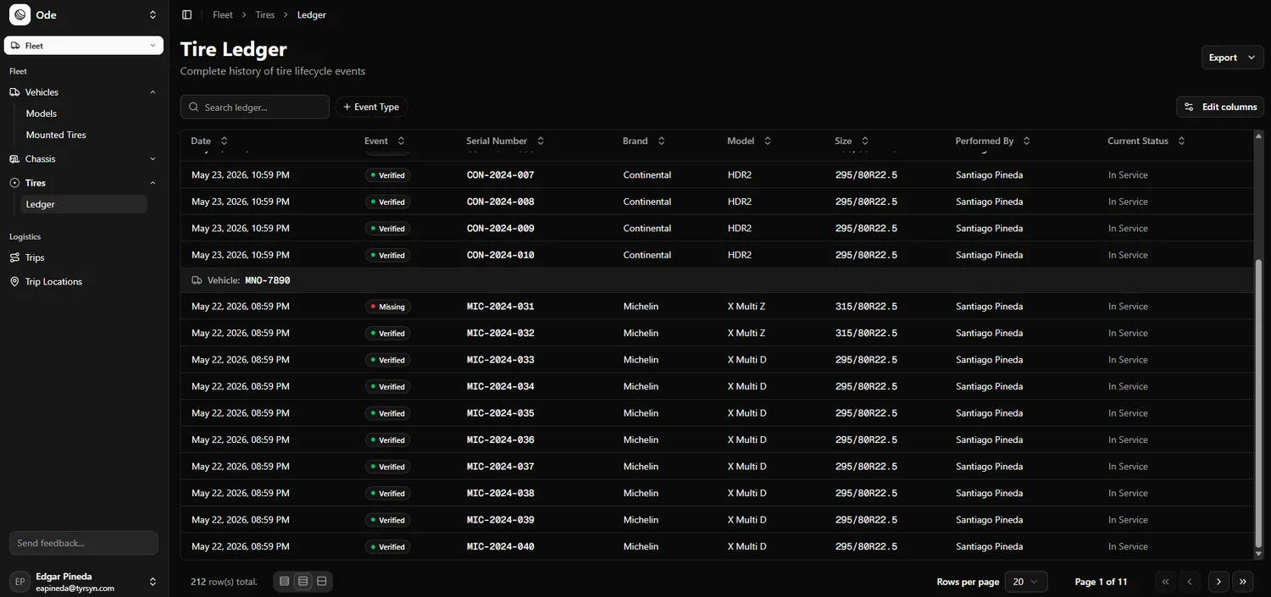Sort by Model column arrows
Image resolution: width=1271 pixels, height=597 pixels.
click(x=768, y=141)
